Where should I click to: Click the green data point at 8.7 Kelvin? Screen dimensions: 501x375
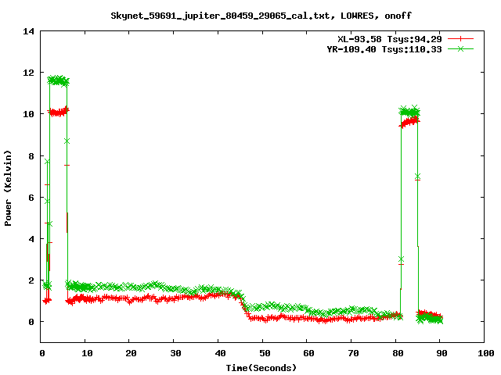point(67,141)
